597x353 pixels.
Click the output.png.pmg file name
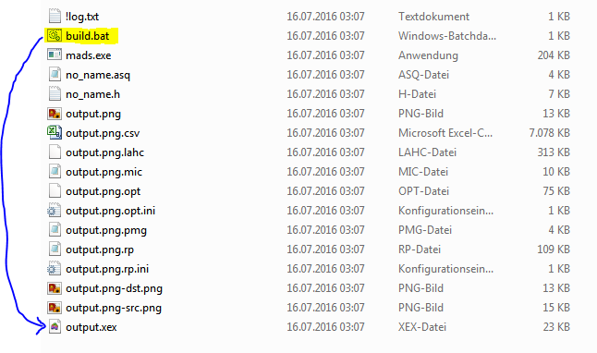tap(106, 230)
